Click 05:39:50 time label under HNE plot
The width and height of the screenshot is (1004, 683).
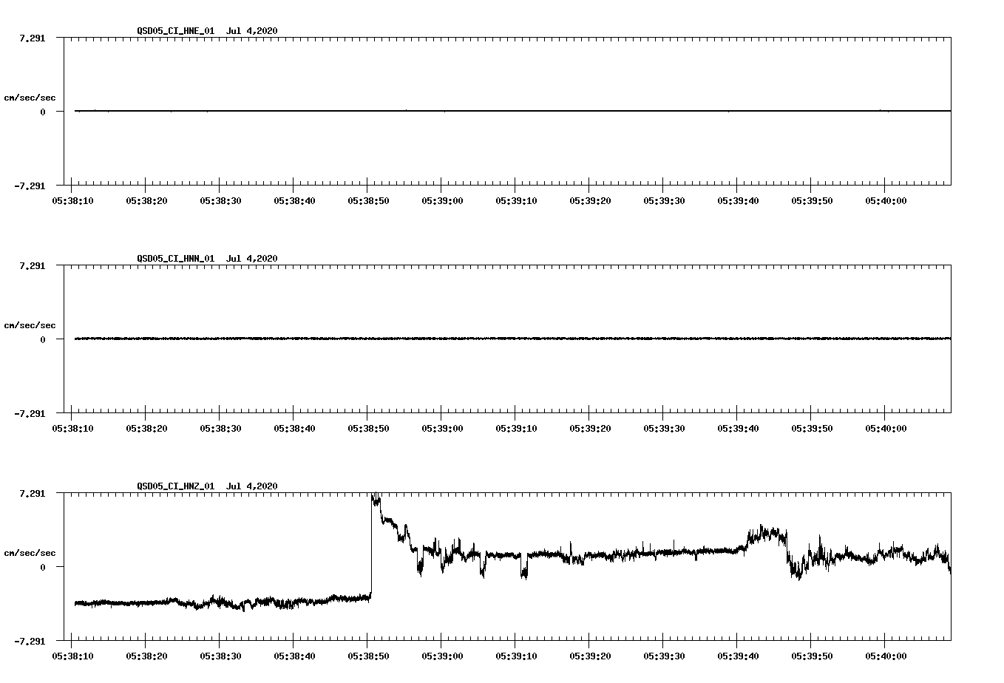pos(812,200)
